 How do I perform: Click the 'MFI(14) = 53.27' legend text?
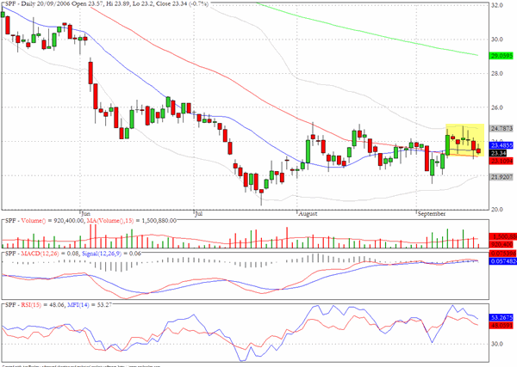click(90, 305)
